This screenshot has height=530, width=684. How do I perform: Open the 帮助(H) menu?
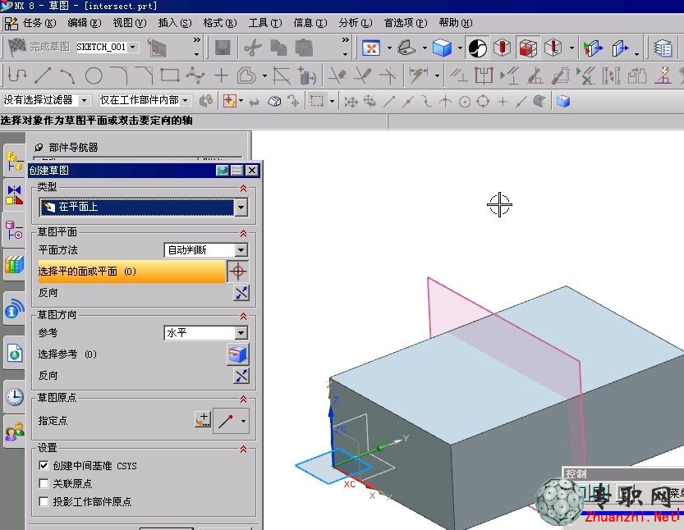coord(456,23)
